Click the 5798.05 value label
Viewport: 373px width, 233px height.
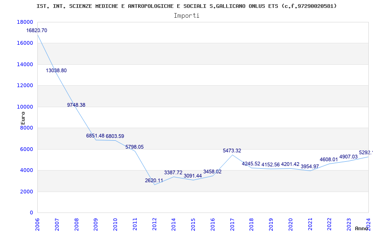[134, 147]
